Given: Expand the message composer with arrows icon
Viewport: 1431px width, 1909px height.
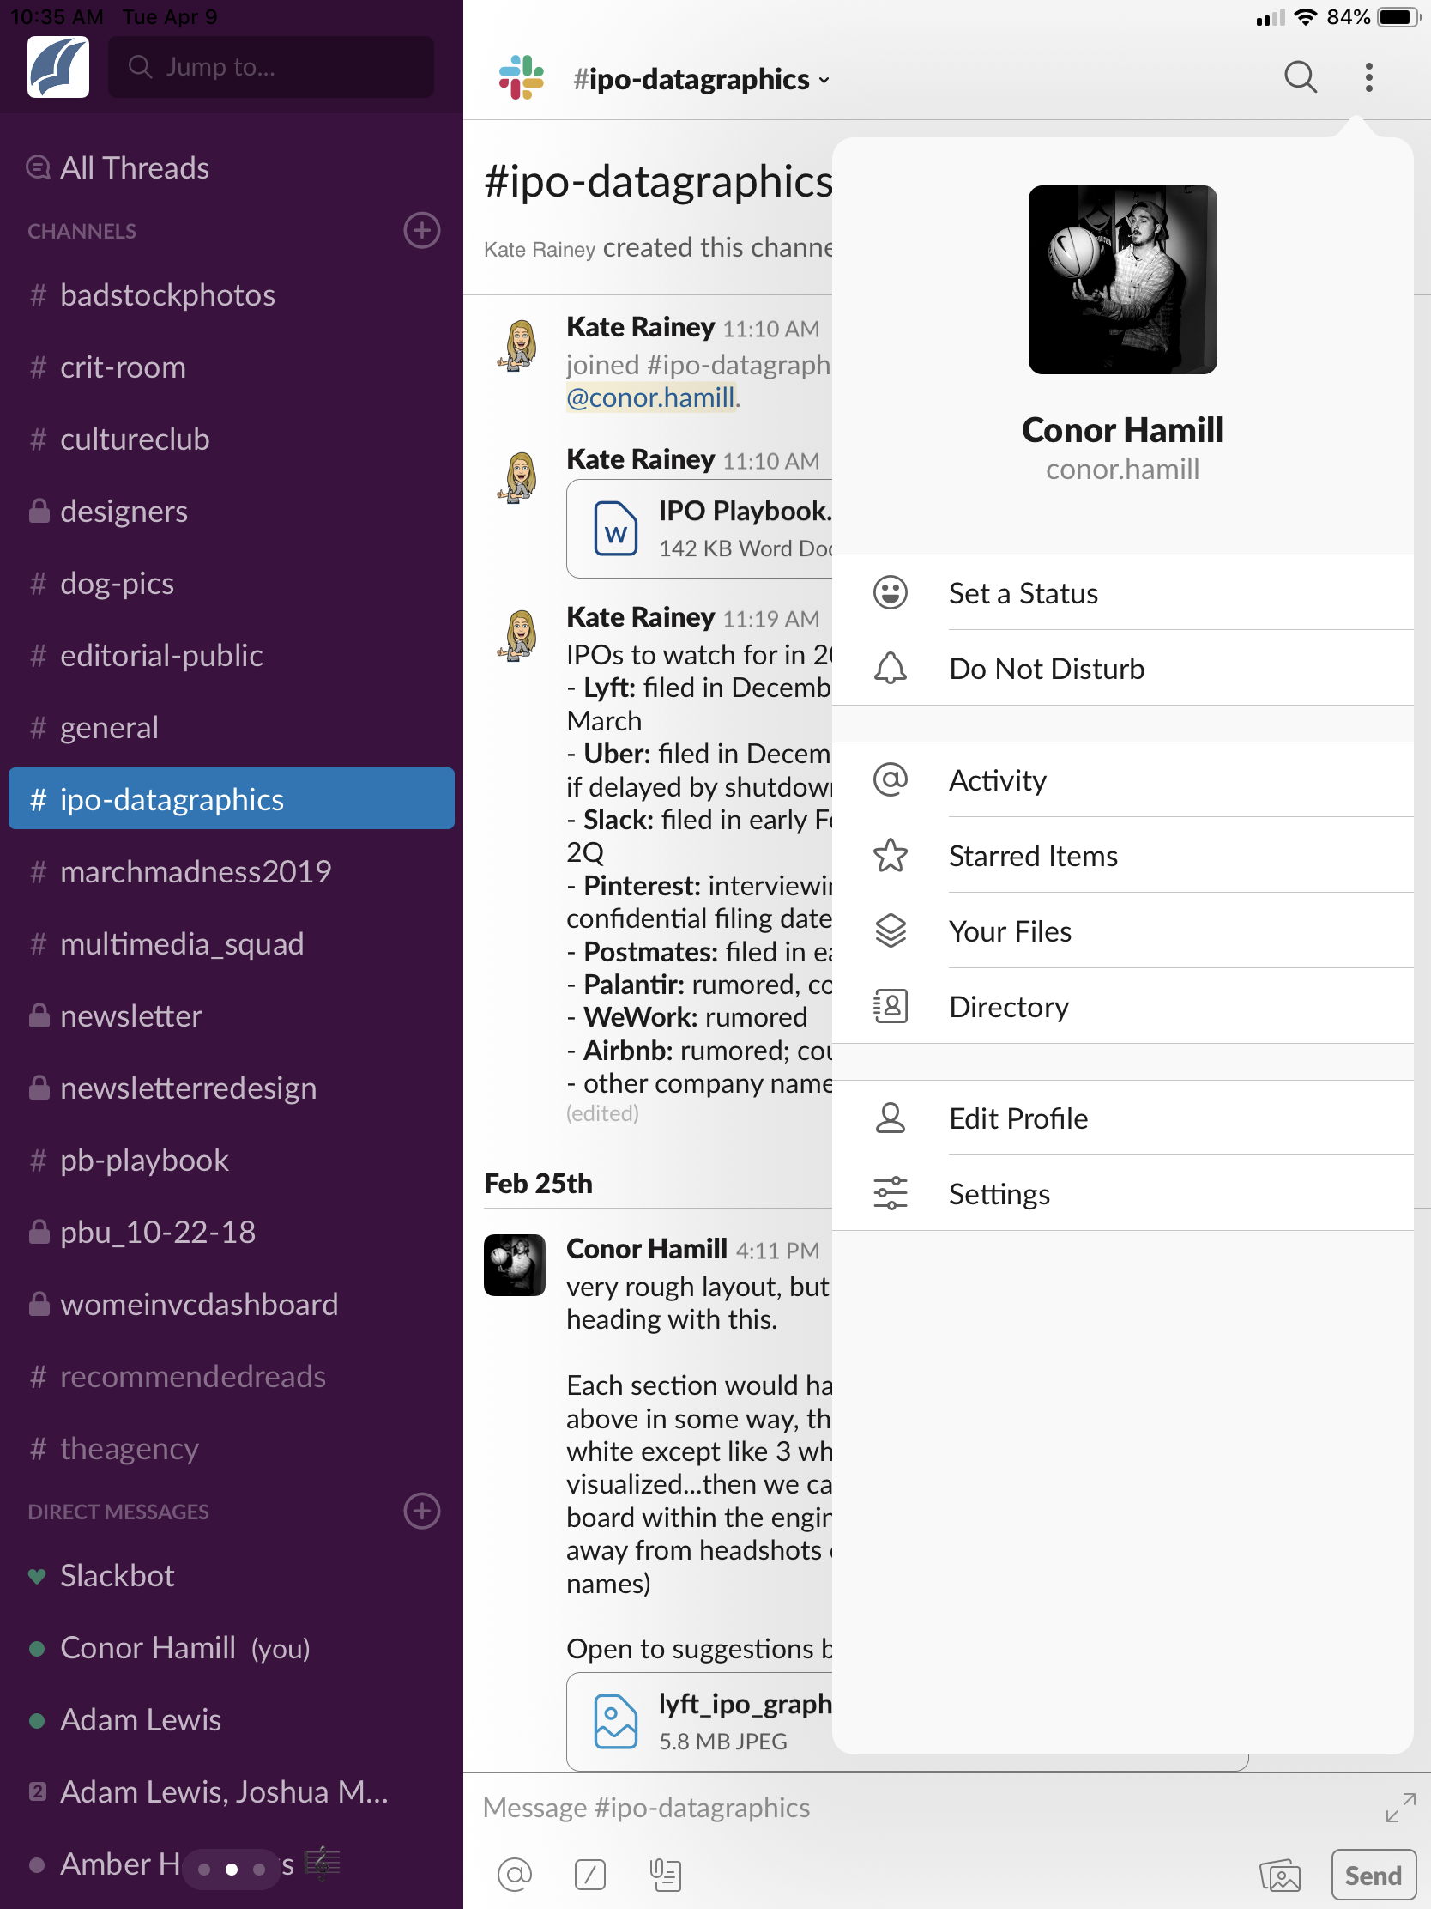Looking at the screenshot, I should point(1400,1807).
